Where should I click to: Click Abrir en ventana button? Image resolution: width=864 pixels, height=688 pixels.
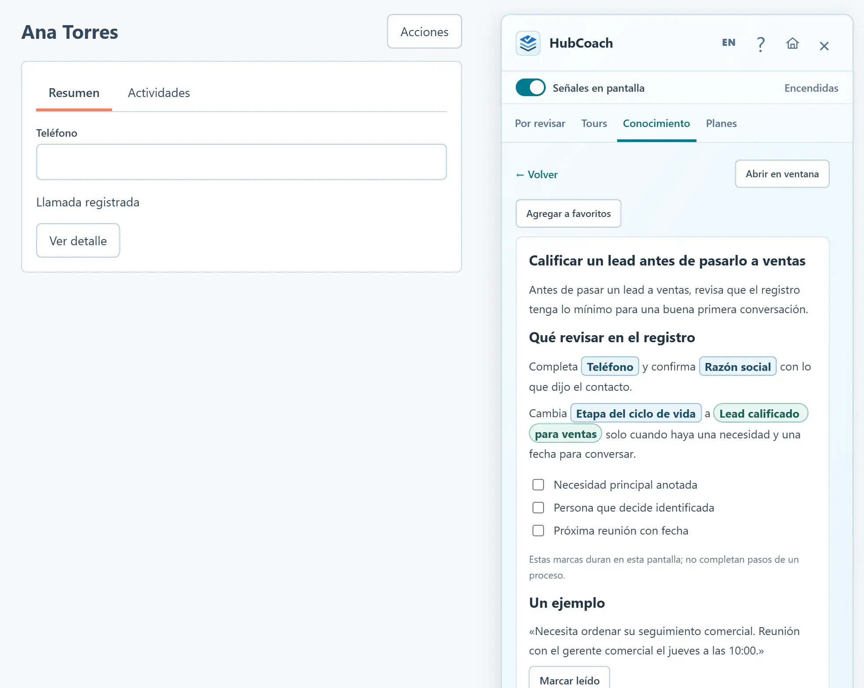[782, 174]
